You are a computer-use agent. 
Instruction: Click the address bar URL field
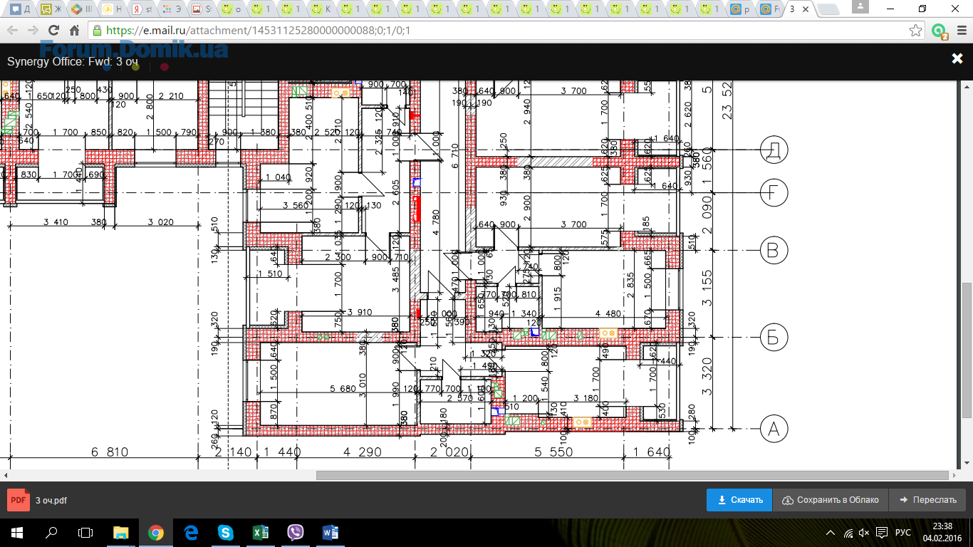point(499,31)
